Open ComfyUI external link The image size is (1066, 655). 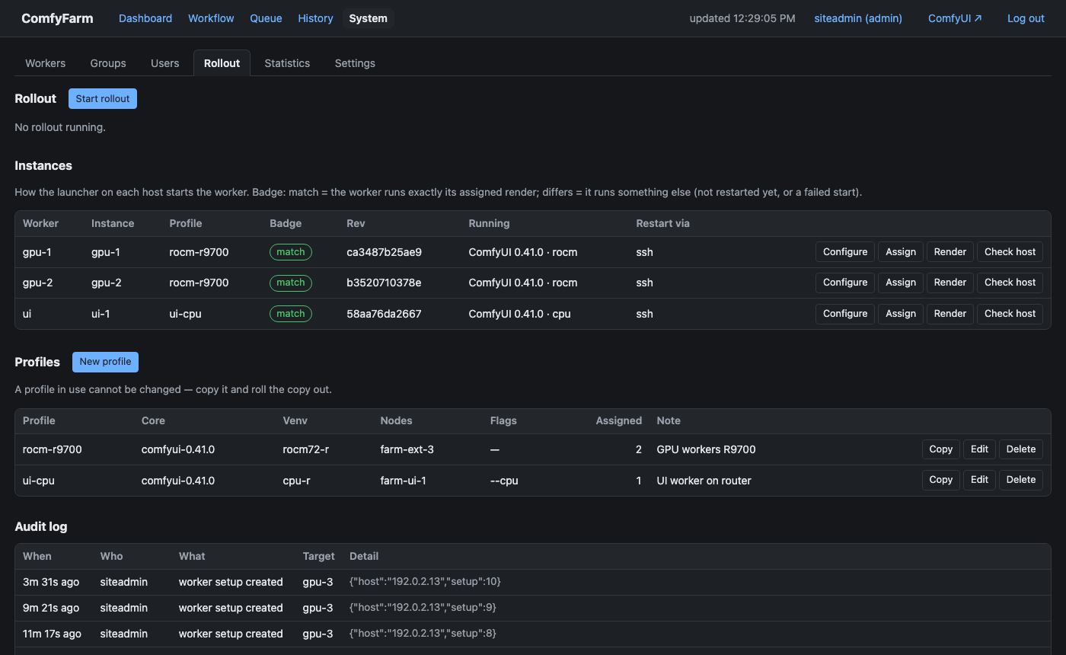coord(955,18)
